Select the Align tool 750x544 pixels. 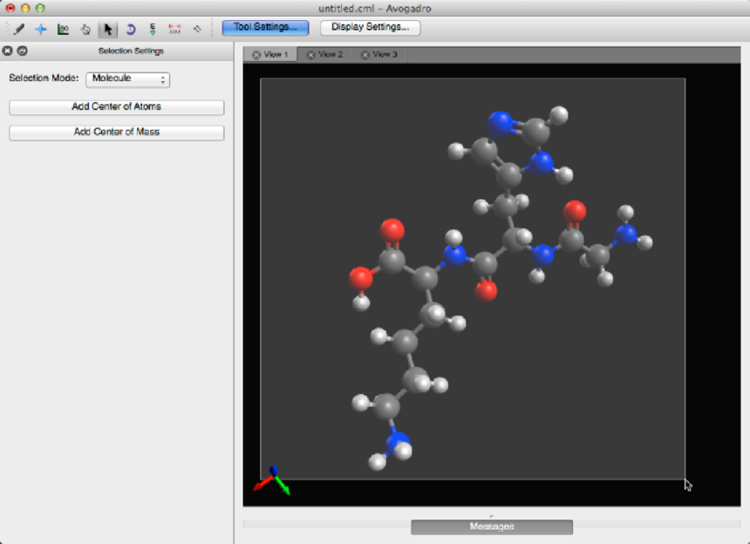point(197,29)
